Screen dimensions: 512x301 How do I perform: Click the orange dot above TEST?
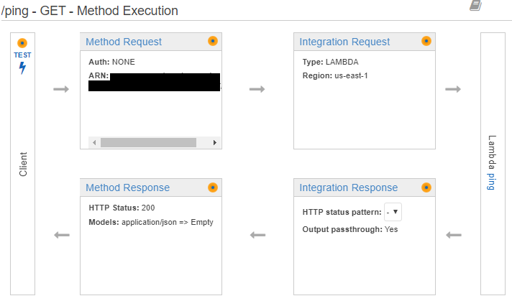click(22, 43)
